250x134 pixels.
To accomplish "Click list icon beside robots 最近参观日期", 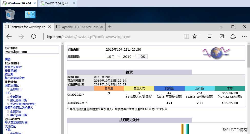I will [8, 115].
